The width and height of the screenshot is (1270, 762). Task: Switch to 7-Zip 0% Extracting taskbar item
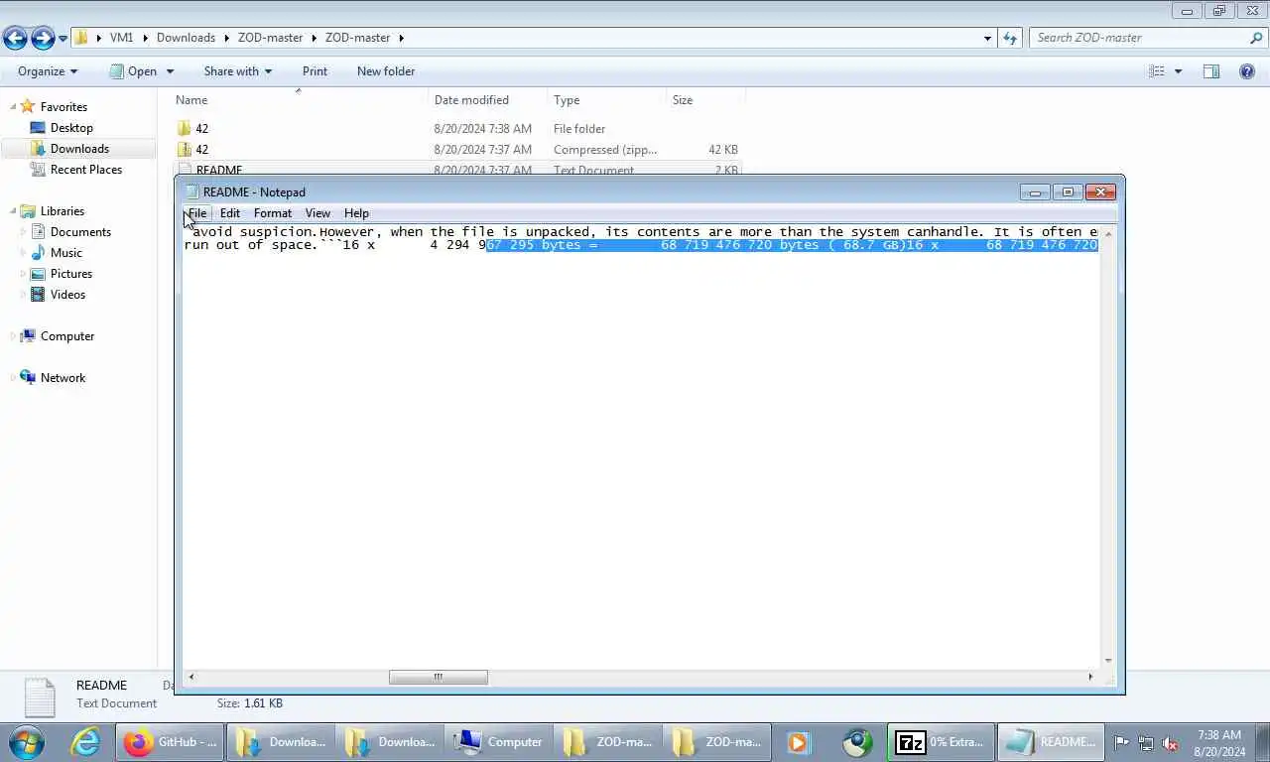(941, 742)
